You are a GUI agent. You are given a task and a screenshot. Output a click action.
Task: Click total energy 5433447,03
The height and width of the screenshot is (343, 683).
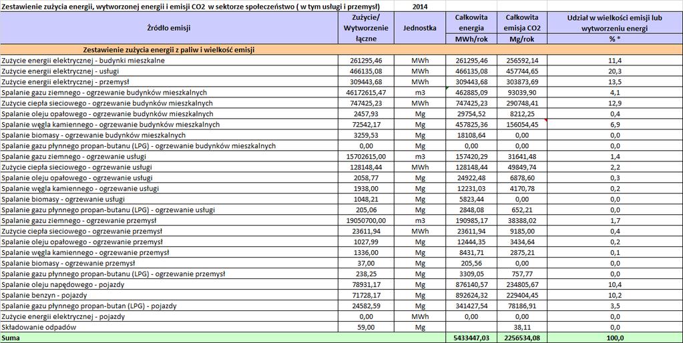pyautogui.click(x=471, y=338)
